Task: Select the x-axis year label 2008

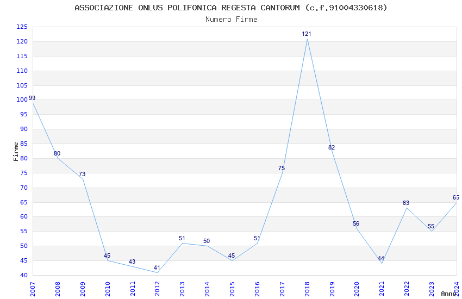Action: tap(58, 289)
